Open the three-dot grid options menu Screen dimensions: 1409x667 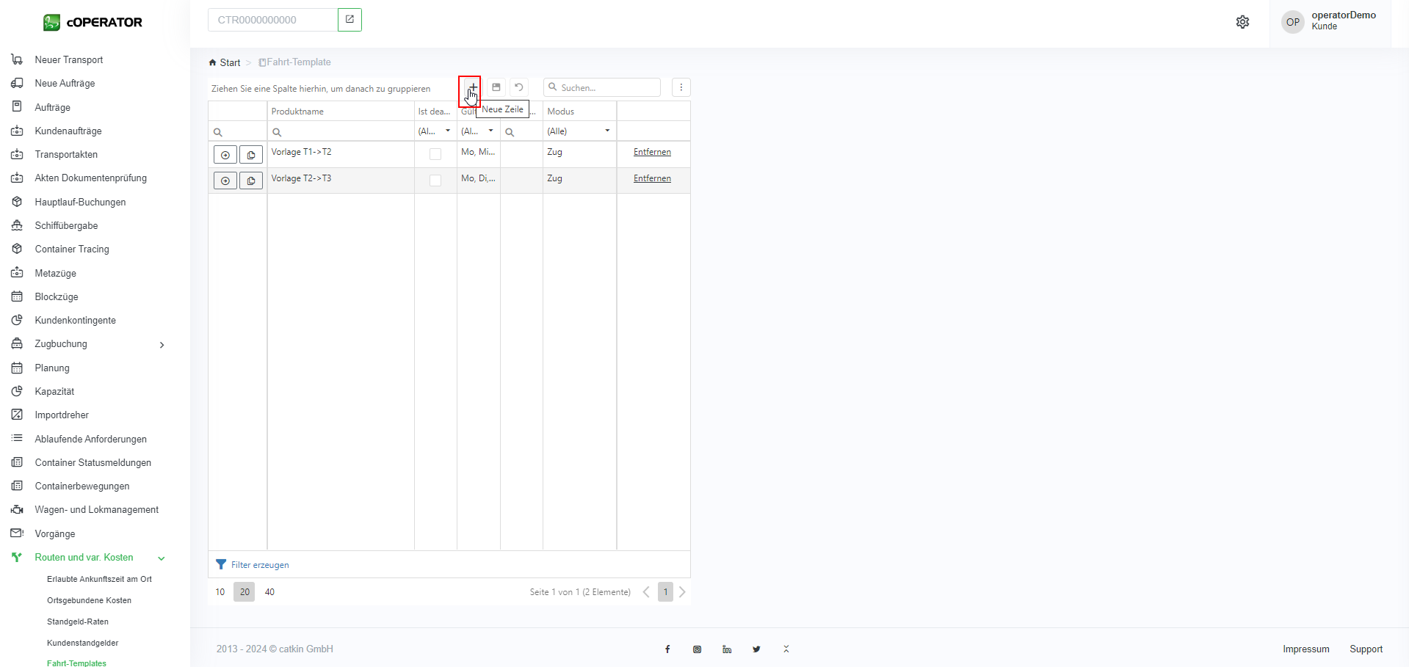[x=681, y=87]
